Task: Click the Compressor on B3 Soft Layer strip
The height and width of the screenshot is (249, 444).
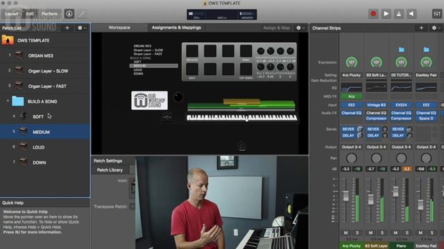Action: click(x=376, y=118)
